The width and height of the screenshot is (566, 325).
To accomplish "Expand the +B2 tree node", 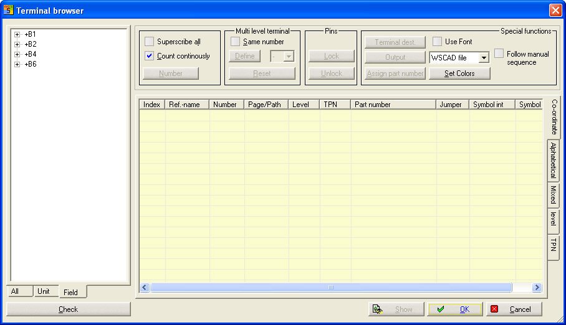I will [x=17, y=44].
